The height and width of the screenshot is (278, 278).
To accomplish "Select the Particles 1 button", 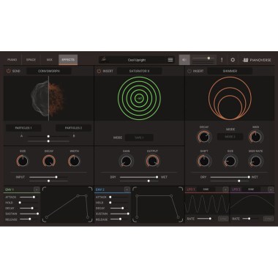I will [x=23, y=128].
